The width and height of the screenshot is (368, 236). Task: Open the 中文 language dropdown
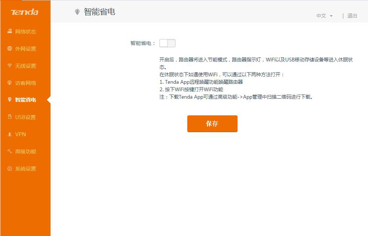point(325,16)
